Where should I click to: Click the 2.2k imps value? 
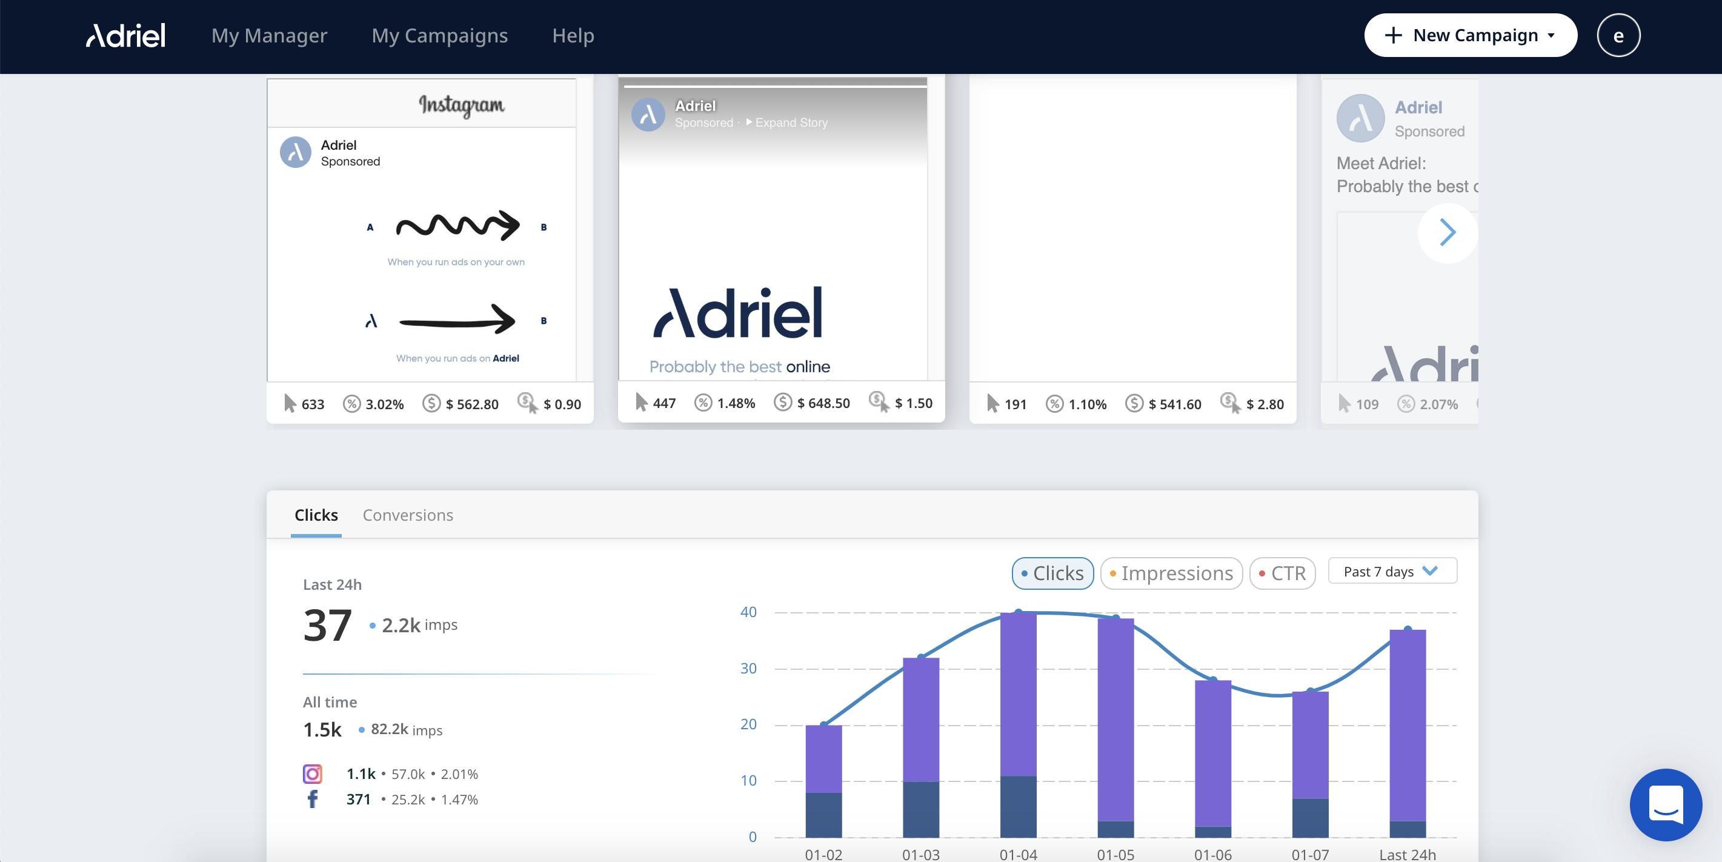[419, 625]
